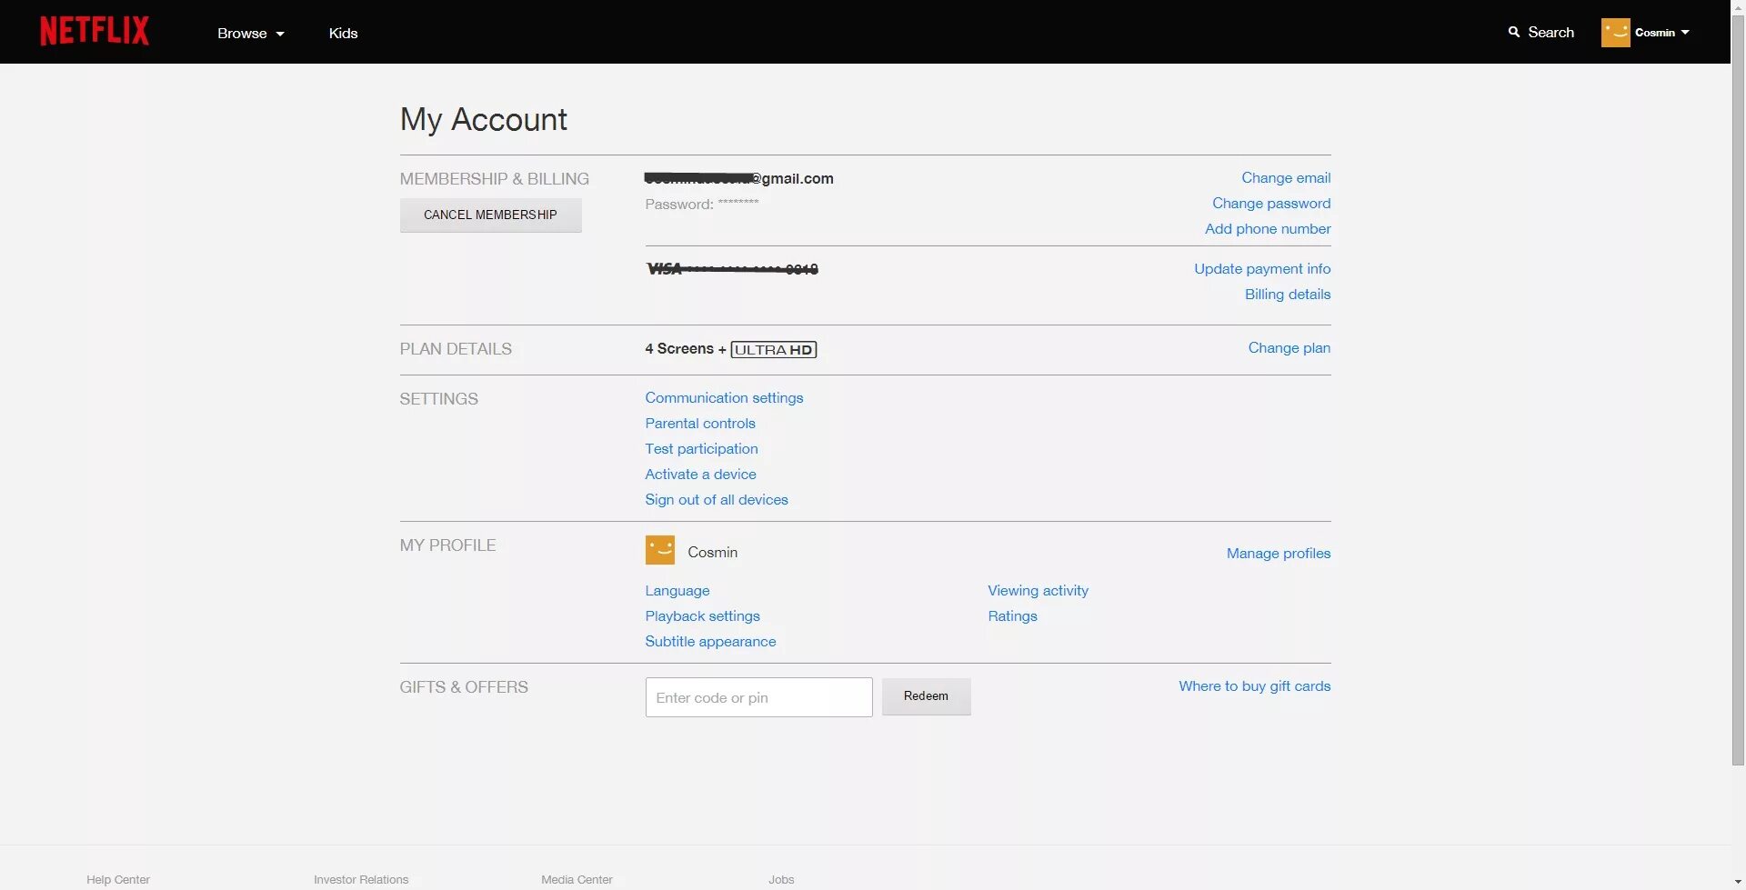Open the Jobs footer link
The height and width of the screenshot is (890, 1746).
coord(781,879)
